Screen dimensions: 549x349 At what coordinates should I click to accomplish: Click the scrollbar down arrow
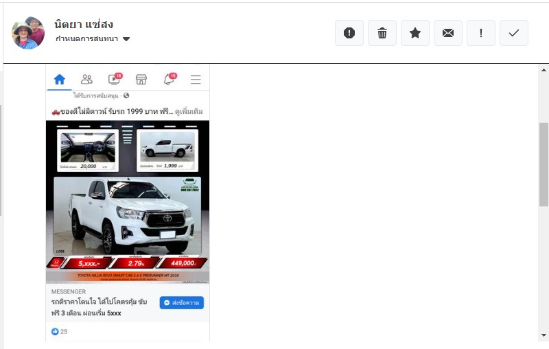point(544,335)
